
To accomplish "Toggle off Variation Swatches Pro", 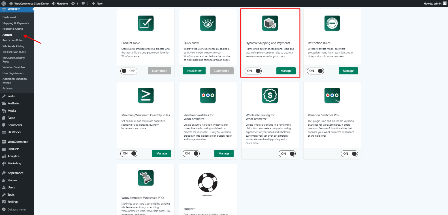I will [x=349, y=154].
